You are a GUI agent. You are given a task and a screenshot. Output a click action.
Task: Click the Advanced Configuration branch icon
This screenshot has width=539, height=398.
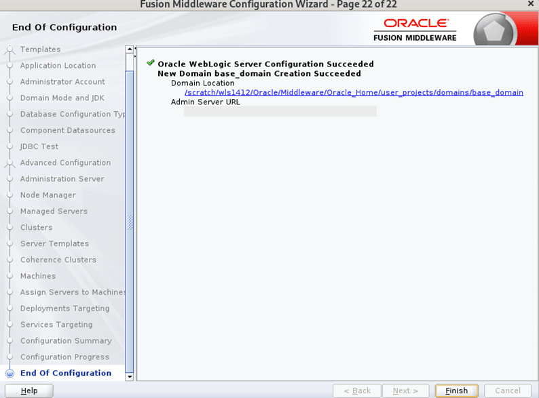point(10,163)
